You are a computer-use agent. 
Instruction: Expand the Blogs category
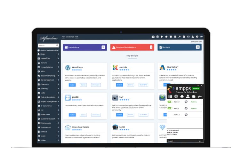coord(48,54)
